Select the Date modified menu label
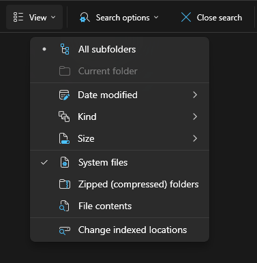This screenshot has height=263, width=257. point(108,95)
